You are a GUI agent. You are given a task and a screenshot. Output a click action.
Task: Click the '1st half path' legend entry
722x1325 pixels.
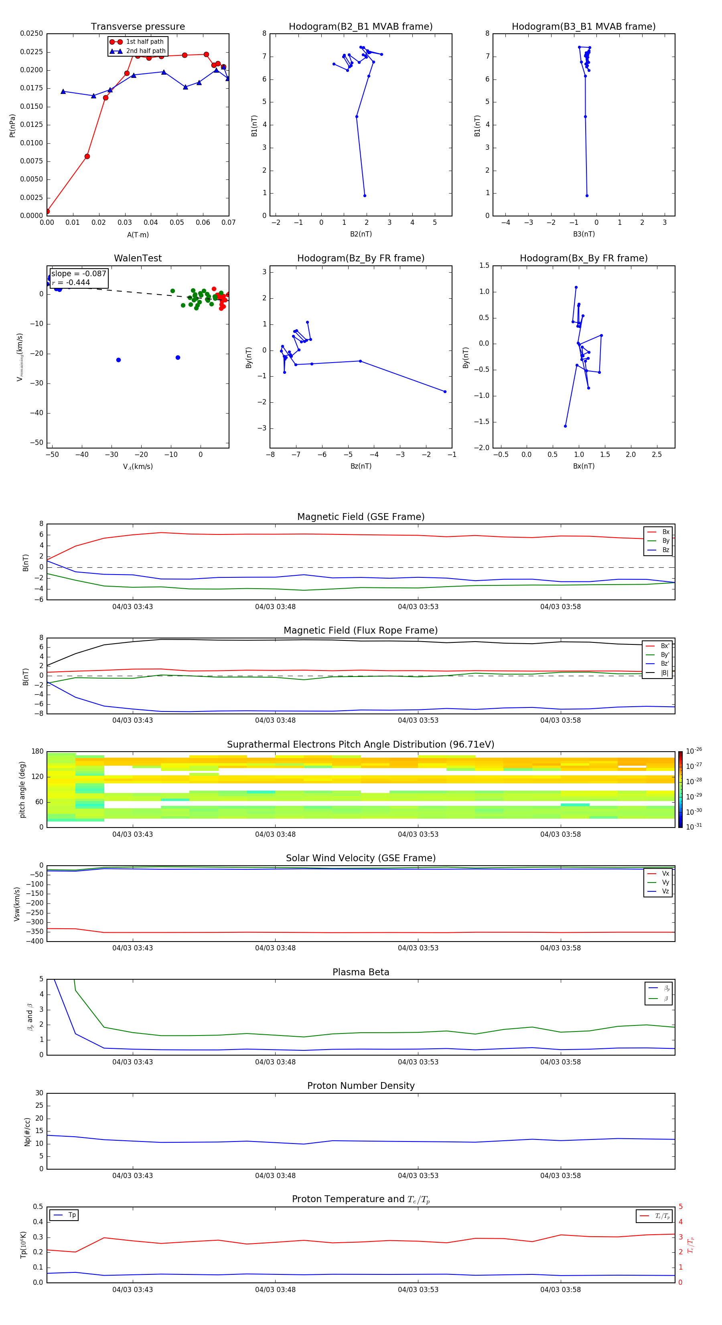[x=137, y=42]
